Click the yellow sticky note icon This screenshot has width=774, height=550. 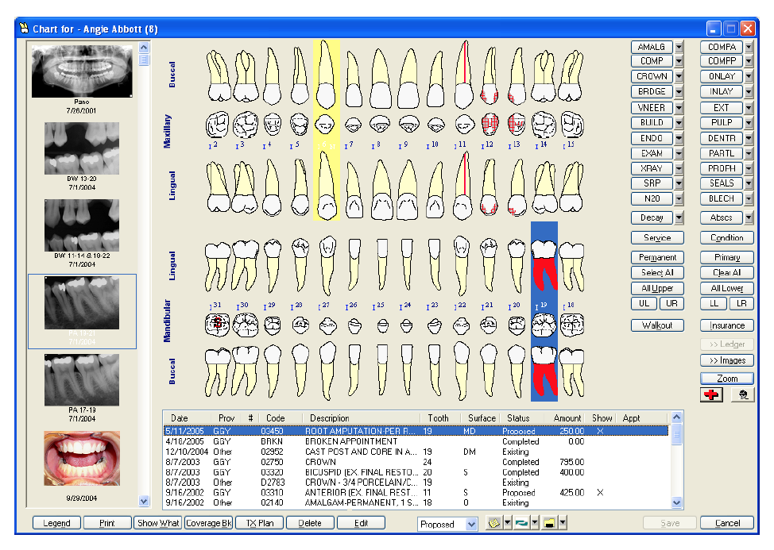(494, 523)
